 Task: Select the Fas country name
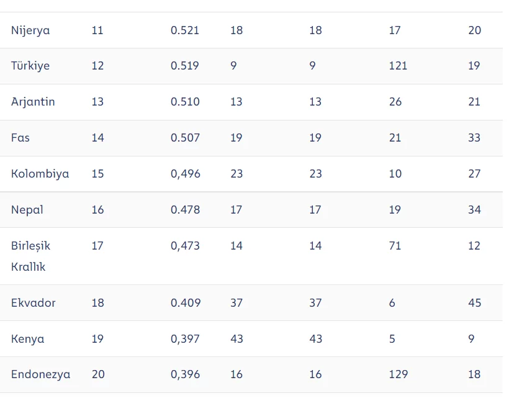20,138
